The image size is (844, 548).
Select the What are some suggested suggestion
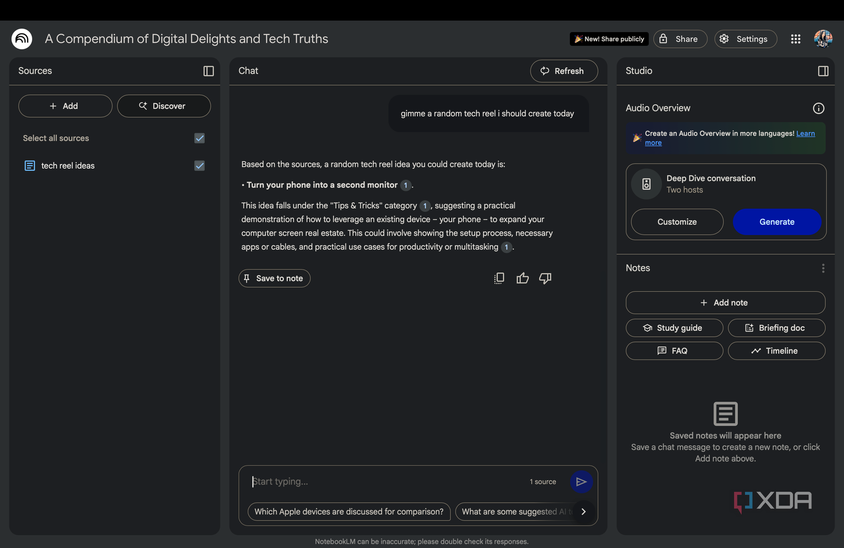[x=515, y=512]
